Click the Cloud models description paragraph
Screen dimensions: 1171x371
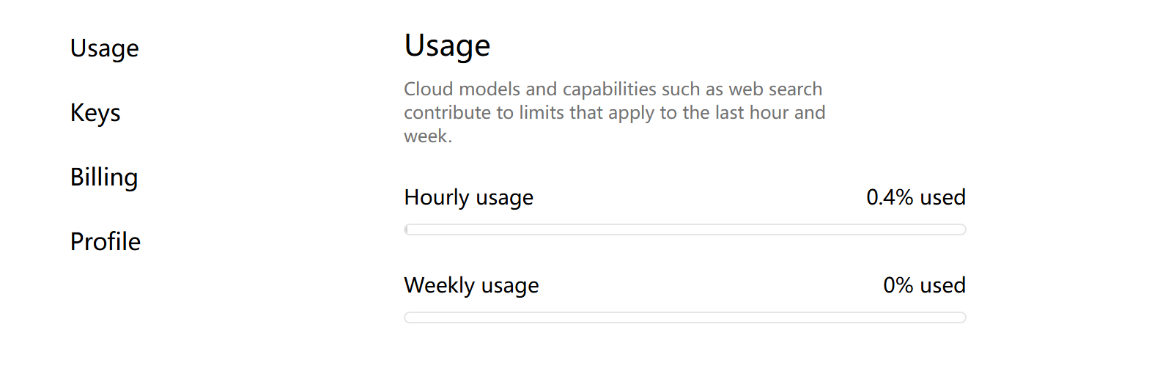tap(615, 112)
